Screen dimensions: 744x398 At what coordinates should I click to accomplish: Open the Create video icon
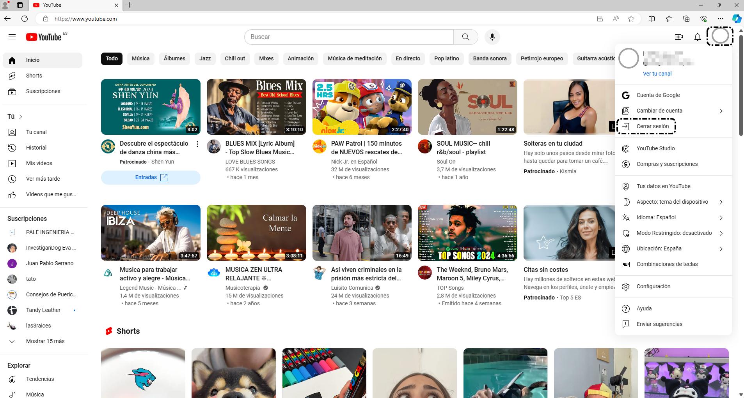click(x=679, y=37)
